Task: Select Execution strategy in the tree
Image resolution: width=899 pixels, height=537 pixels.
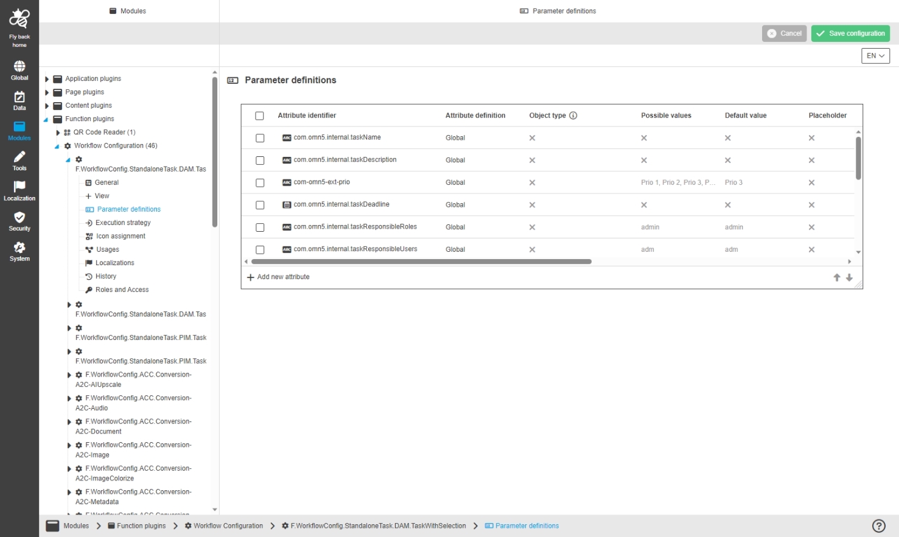Action: 123,223
